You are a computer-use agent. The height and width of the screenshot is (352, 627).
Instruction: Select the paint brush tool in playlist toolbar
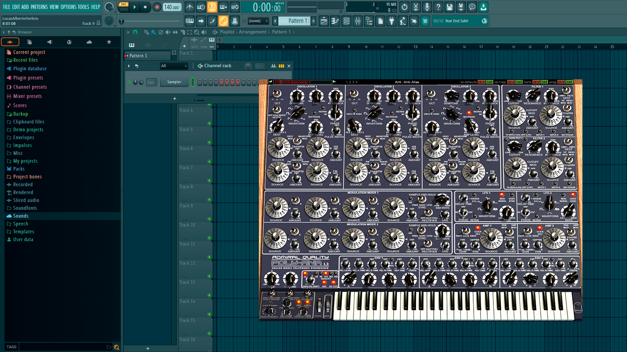153,32
